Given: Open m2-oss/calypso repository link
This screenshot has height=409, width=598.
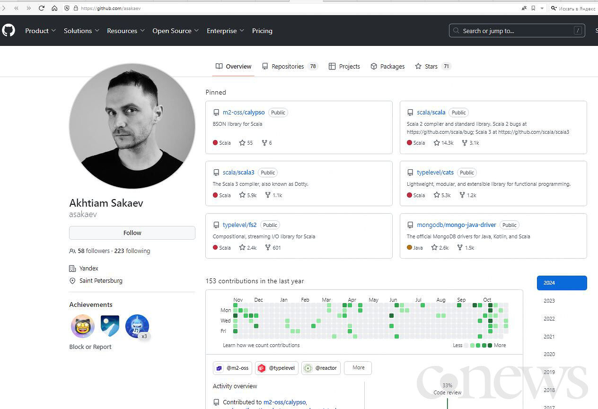Looking at the screenshot, I should point(244,113).
